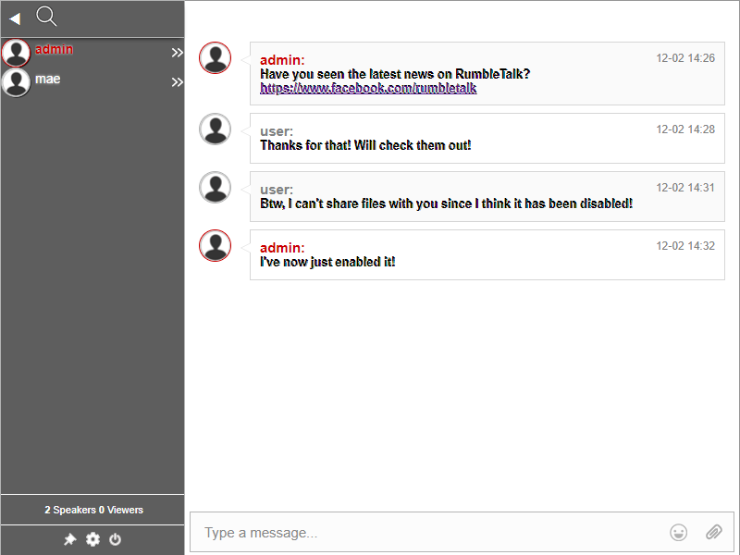Click the search magnifier icon
The width and height of the screenshot is (740, 555).
(46, 16)
